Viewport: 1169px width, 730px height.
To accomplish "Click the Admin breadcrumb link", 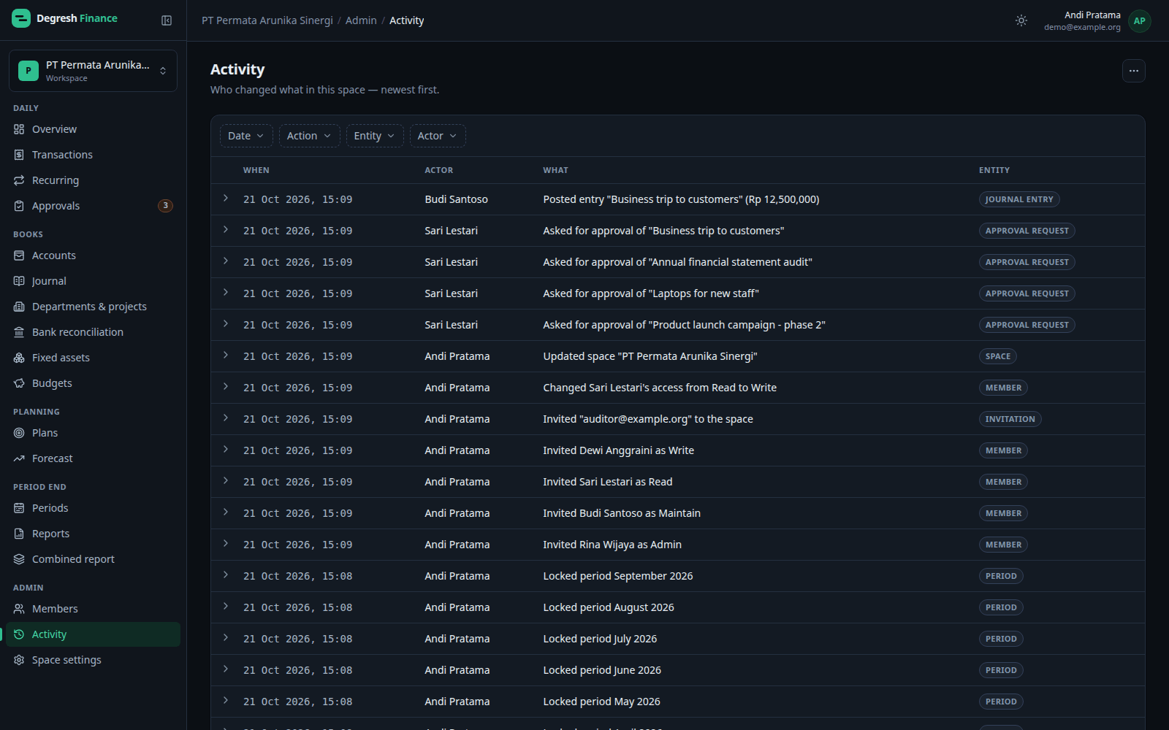I will 361,20.
